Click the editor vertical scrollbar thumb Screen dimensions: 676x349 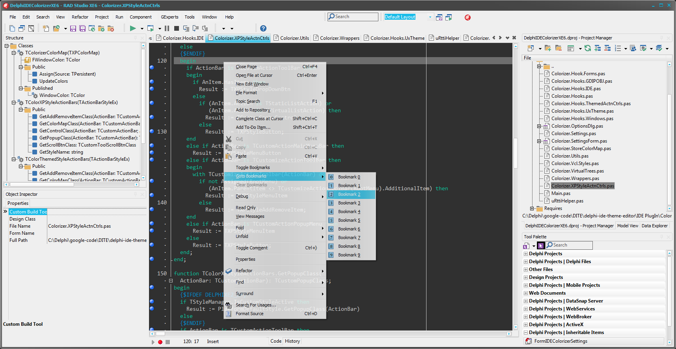click(516, 154)
